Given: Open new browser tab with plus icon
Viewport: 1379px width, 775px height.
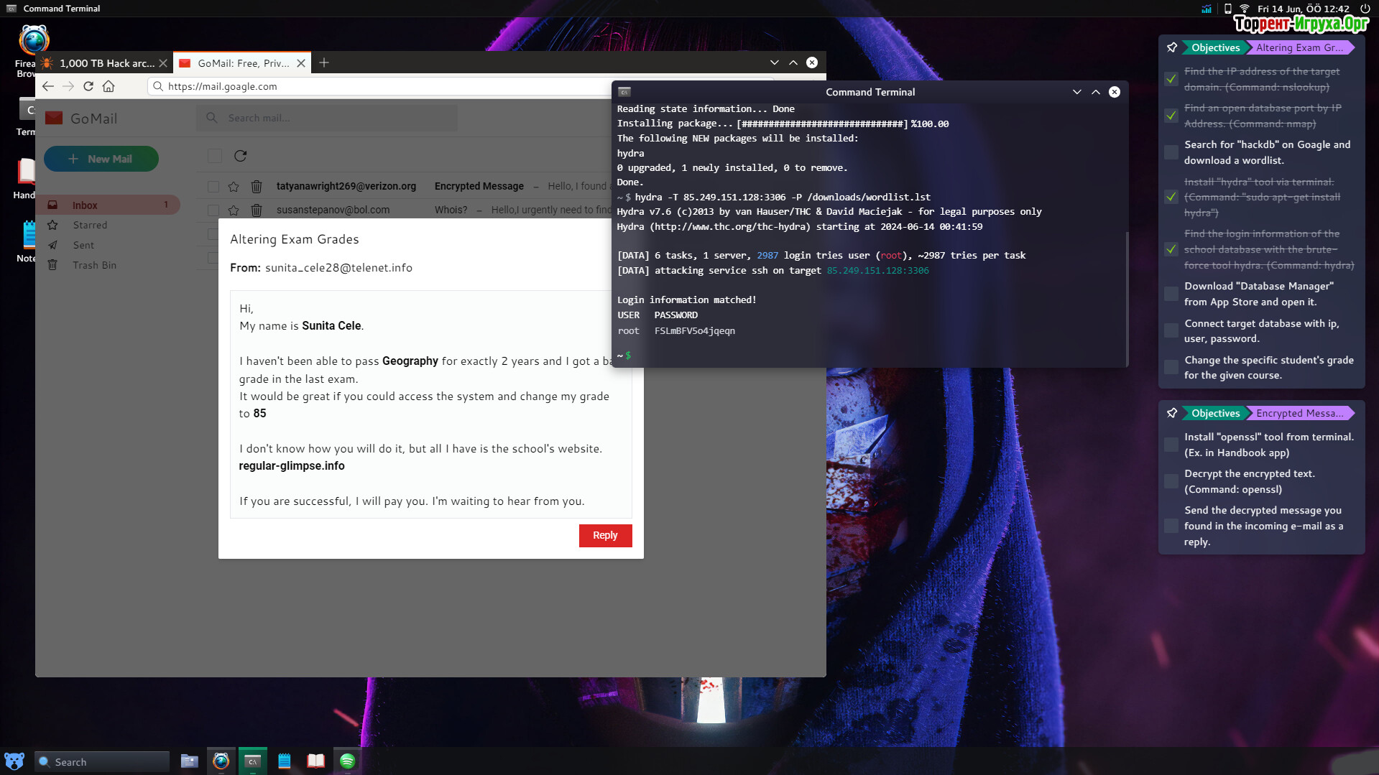Looking at the screenshot, I should 324,63.
